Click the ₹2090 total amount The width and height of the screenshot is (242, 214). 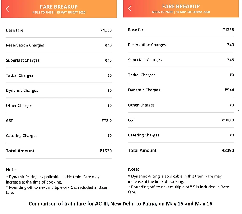pyautogui.click(x=228, y=150)
